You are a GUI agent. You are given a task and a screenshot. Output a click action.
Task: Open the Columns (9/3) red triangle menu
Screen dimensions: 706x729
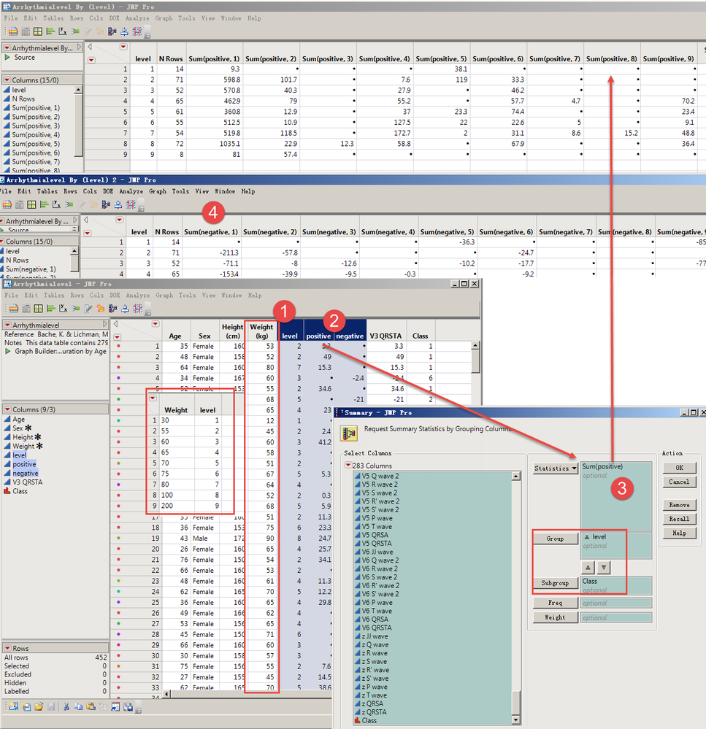click(x=7, y=409)
